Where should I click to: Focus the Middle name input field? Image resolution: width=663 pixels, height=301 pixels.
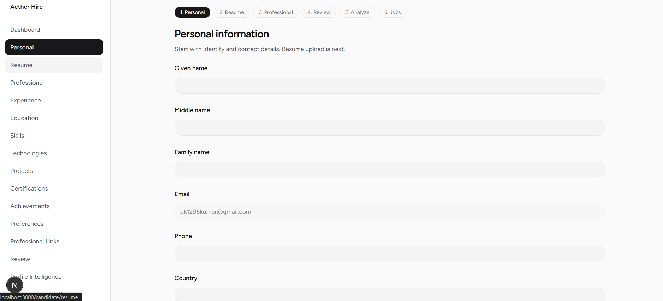(x=390, y=128)
